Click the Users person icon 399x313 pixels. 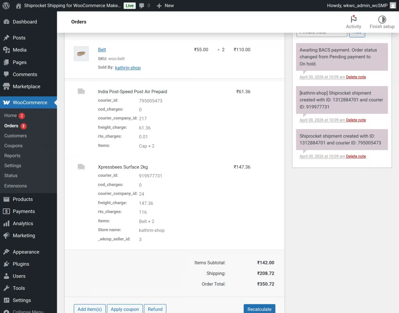click(x=6, y=276)
